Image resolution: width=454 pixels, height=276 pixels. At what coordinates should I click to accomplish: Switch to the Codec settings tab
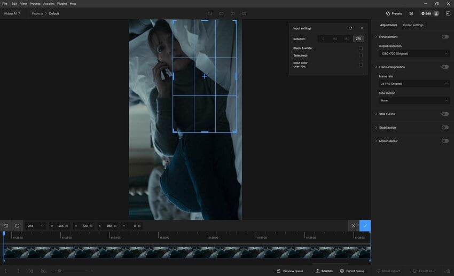click(413, 25)
